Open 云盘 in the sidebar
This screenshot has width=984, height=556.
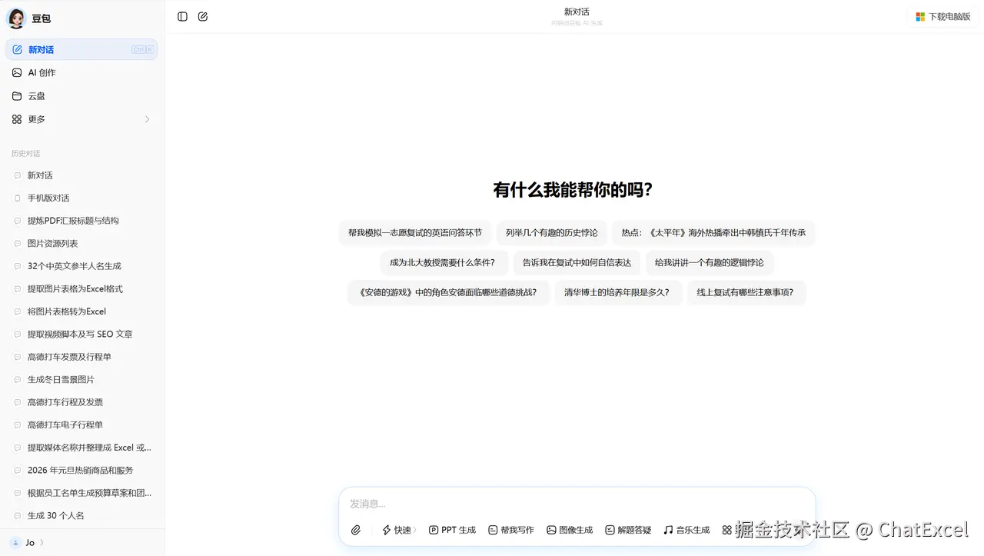tap(81, 96)
